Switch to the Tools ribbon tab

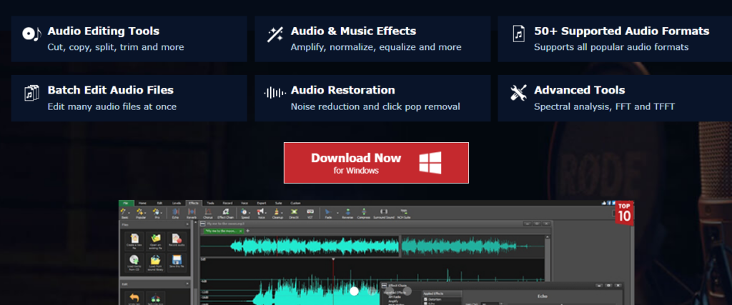(x=211, y=203)
